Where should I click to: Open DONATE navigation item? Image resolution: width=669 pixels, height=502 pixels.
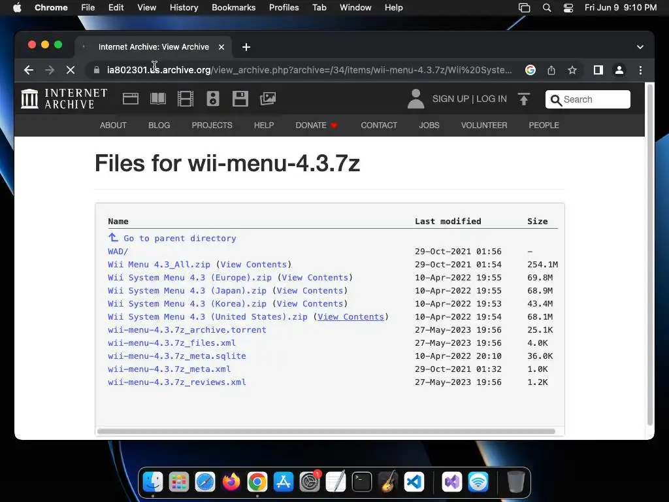coord(316,125)
